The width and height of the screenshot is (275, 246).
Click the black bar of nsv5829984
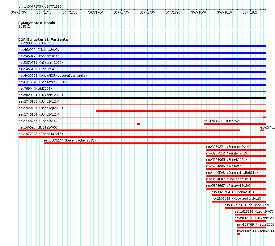(142, 98)
